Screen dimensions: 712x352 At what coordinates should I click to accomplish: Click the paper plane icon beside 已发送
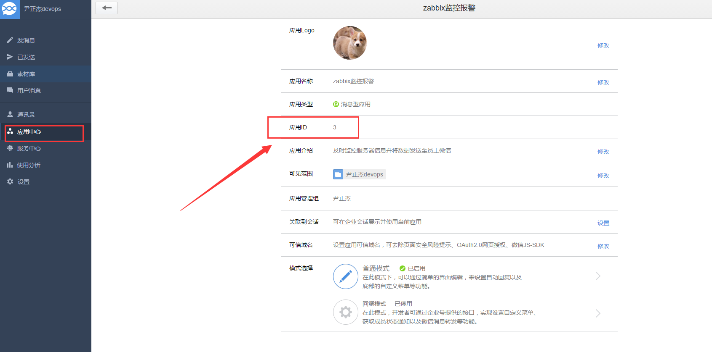[10, 57]
